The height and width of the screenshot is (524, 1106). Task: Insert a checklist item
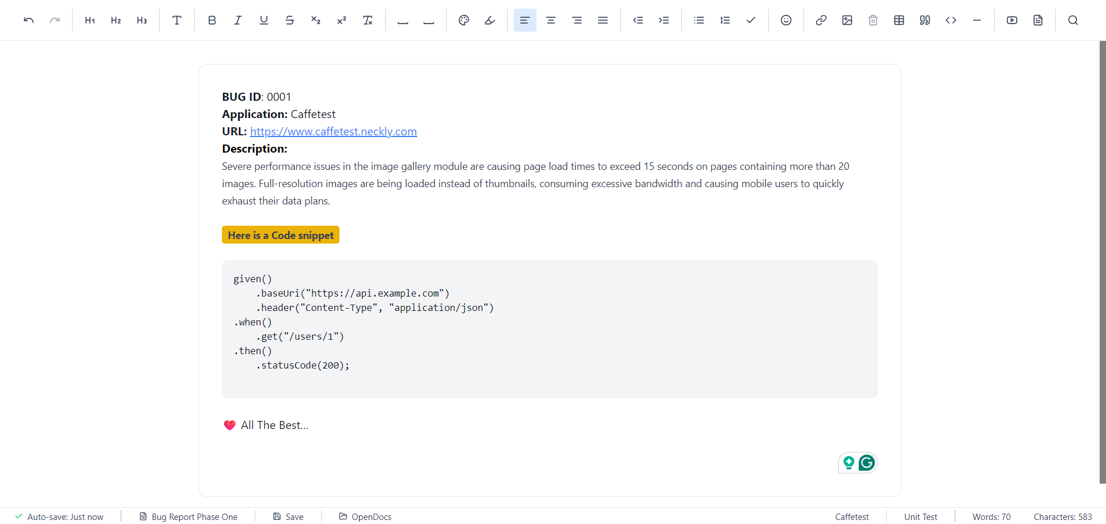click(x=751, y=20)
